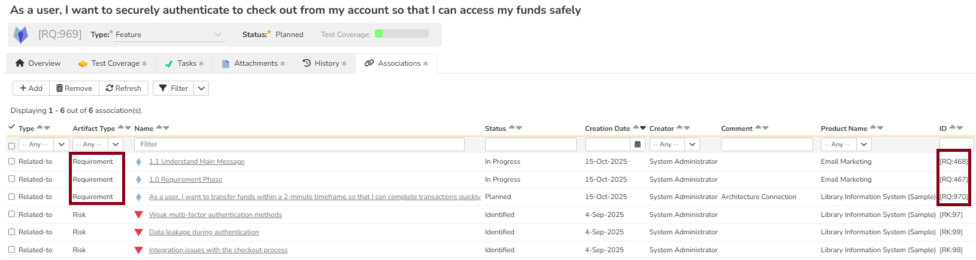976x260 pixels.
Task: Open the Integration issues with checkout process link
Action: tap(218, 250)
